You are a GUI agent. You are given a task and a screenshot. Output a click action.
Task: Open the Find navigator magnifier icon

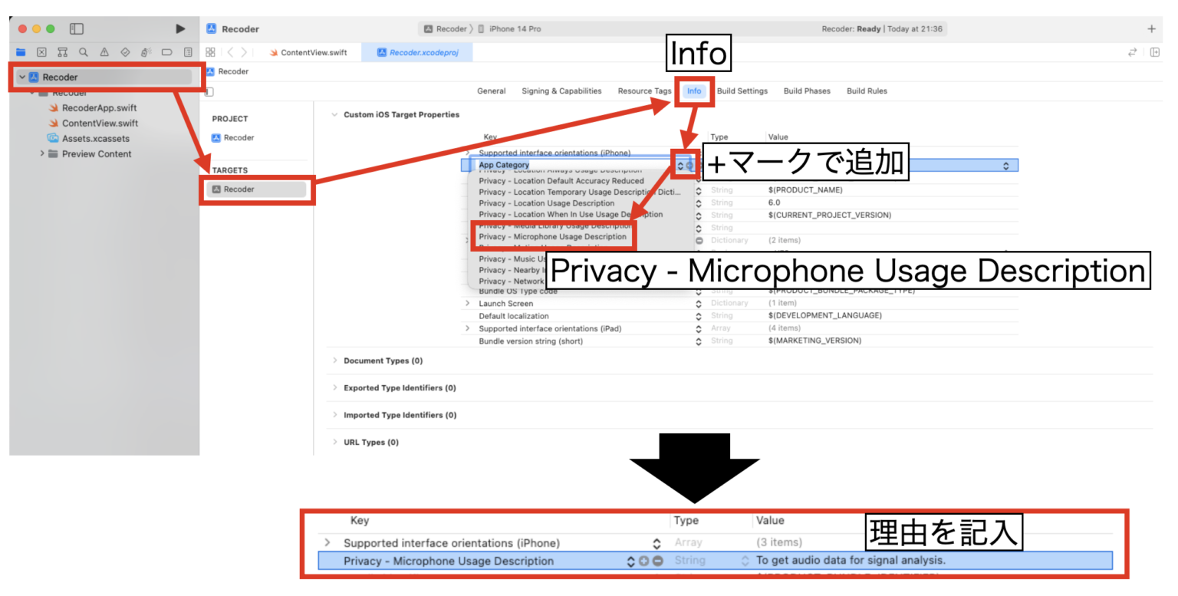click(83, 52)
